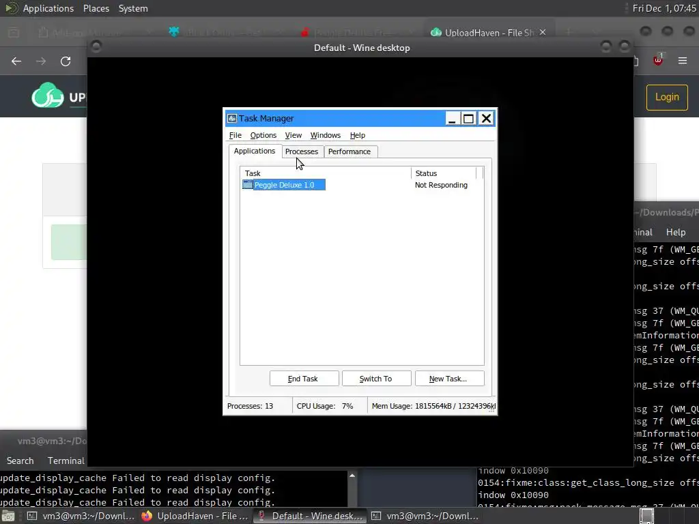Go back in the browser window
Viewport: 699px width, 524px height.
pos(16,61)
